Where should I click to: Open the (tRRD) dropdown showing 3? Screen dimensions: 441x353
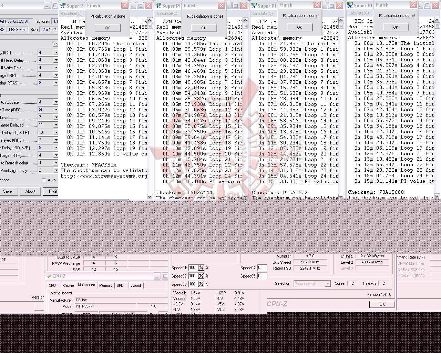[x=56, y=140]
